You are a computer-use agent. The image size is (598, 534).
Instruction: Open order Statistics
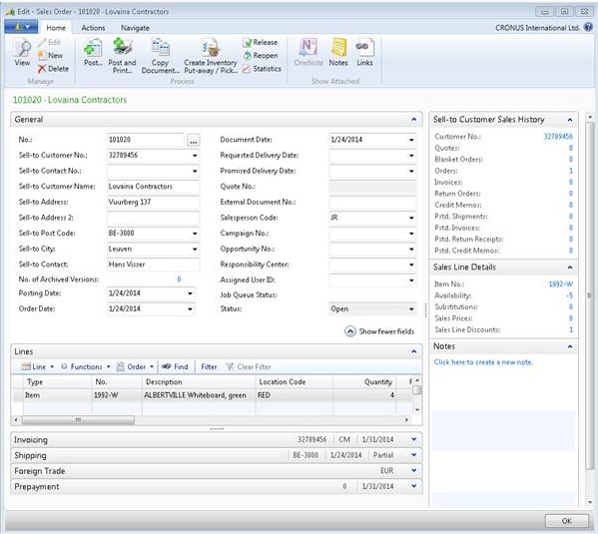click(262, 69)
